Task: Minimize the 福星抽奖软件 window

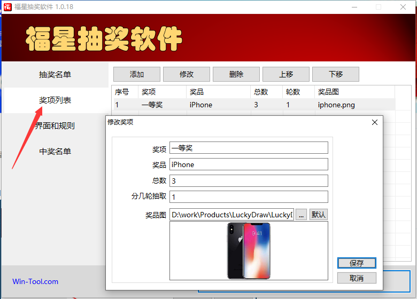Action: [x=354, y=7]
